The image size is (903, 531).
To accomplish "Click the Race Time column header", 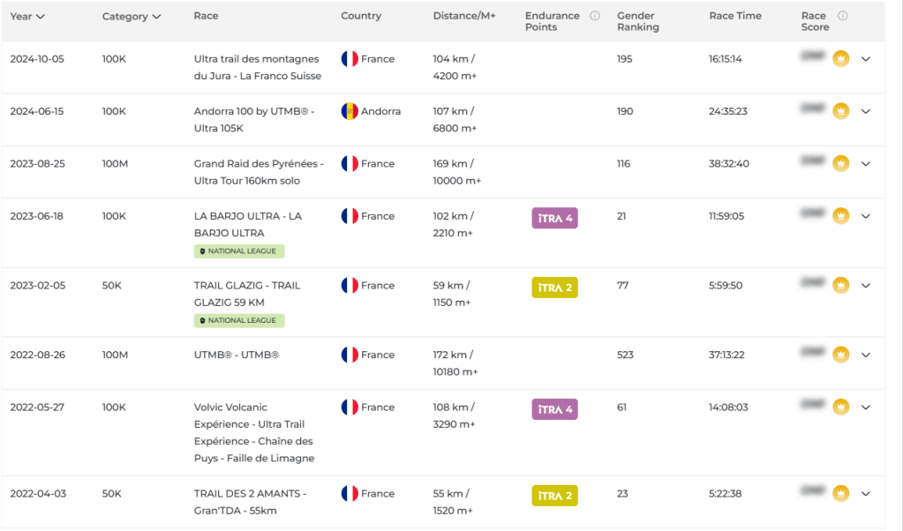I will 734,16.
